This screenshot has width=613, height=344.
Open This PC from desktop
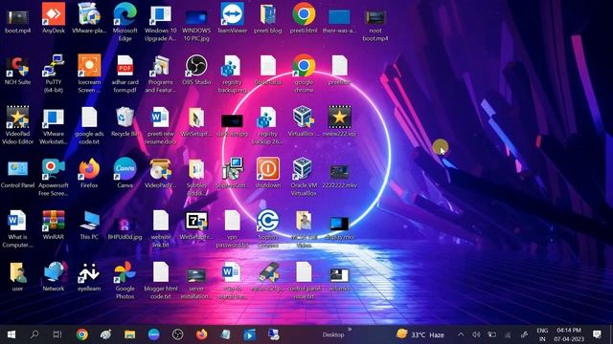[x=89, y=226]
